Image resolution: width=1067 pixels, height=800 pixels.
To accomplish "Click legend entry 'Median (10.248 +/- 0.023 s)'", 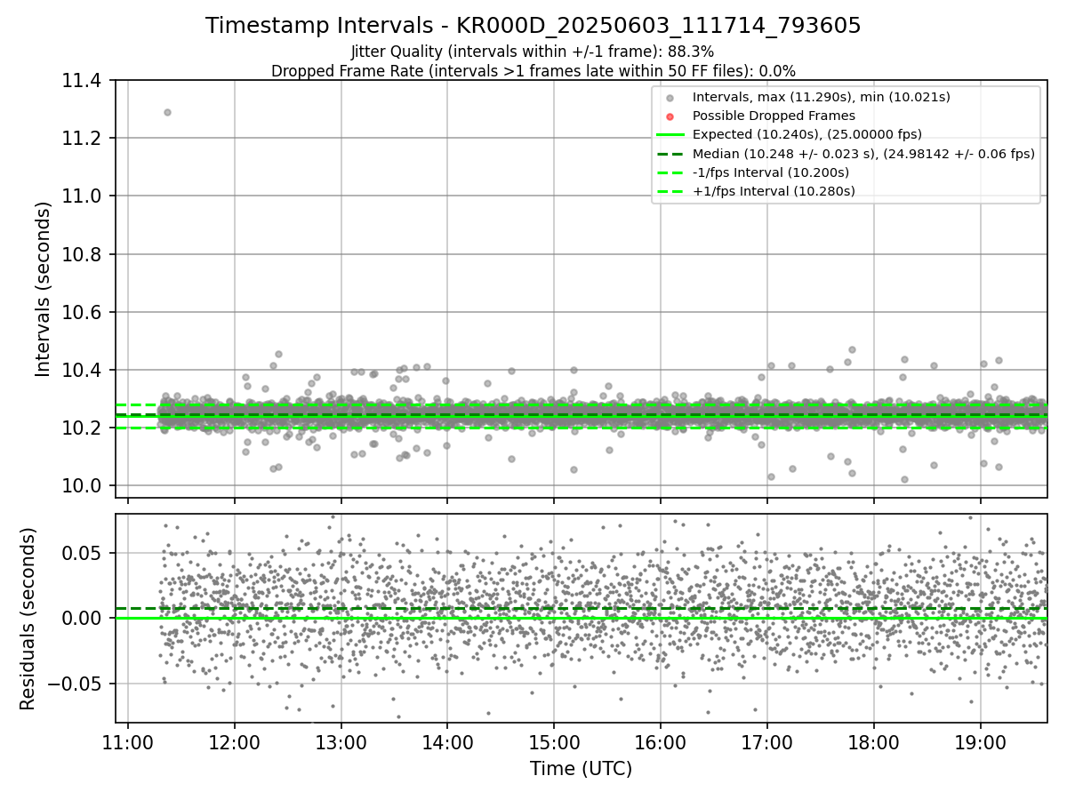I will 863,153.
